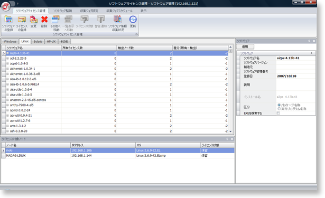Click the empty ソフトウェアバージョン value field
The image size is (325, 198).
296,62
